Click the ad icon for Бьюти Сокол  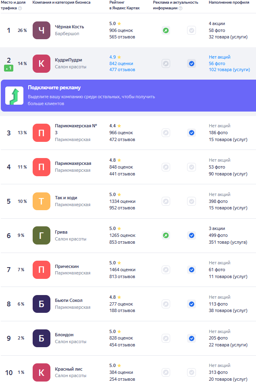coord(166,304)
